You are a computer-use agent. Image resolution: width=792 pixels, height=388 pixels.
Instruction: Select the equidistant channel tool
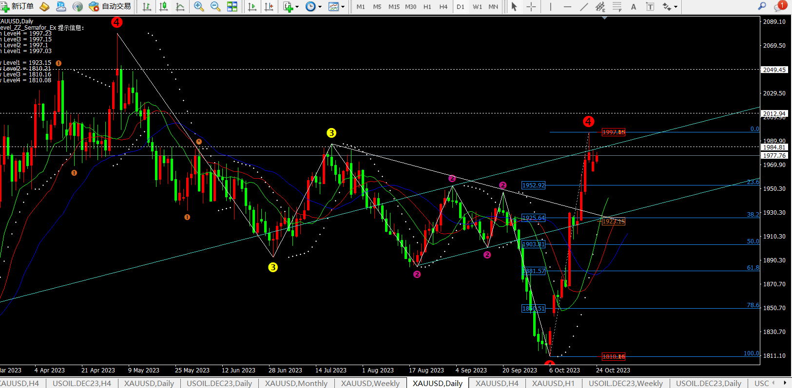pos(600,6)
